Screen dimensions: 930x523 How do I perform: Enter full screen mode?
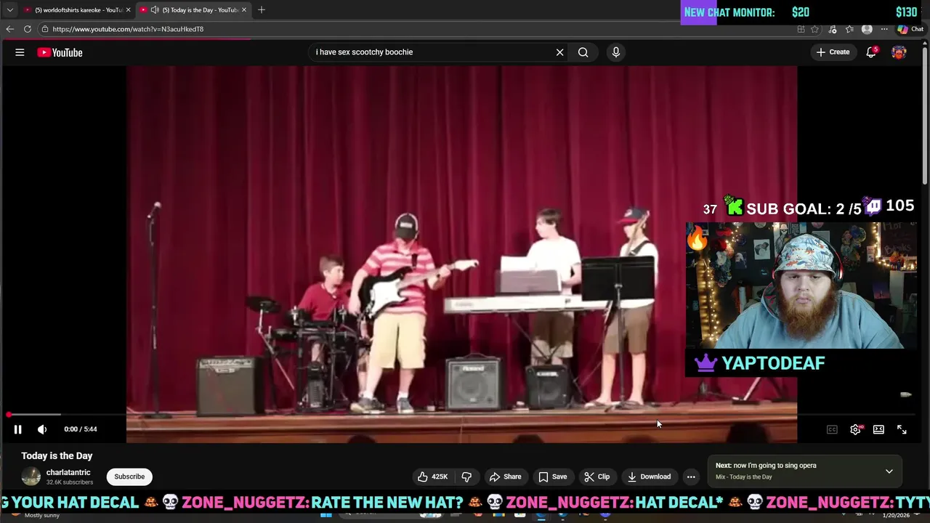902,429
